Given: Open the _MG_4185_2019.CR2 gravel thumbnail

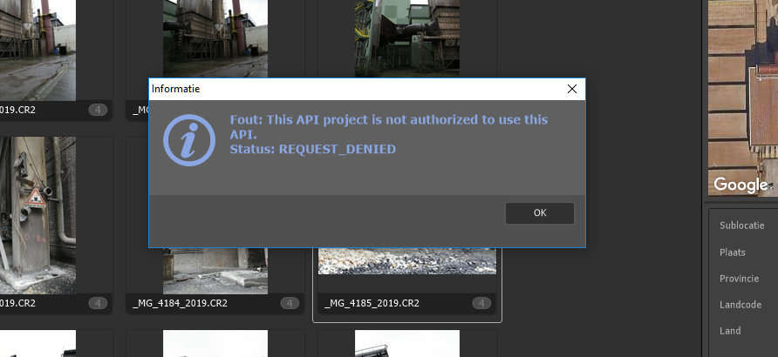Looking at the screenshot, I should click(406, 261).
